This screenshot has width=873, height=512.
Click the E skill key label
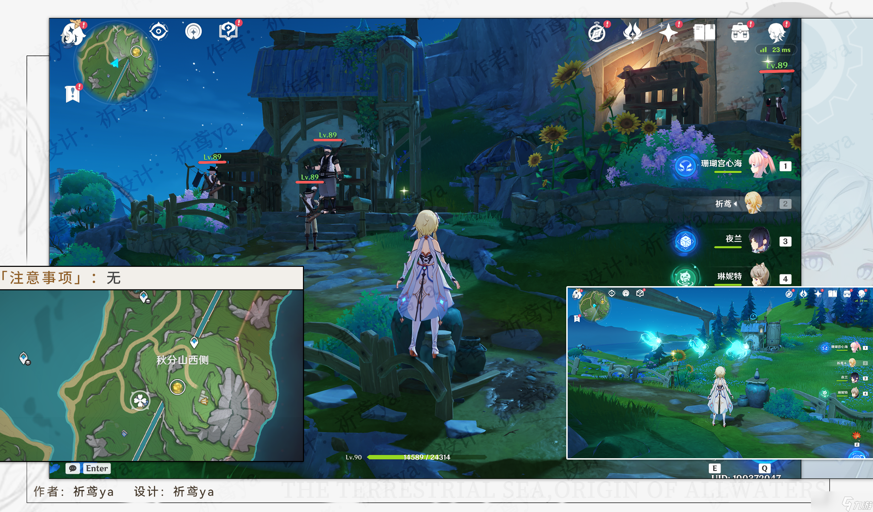[714, 468]
